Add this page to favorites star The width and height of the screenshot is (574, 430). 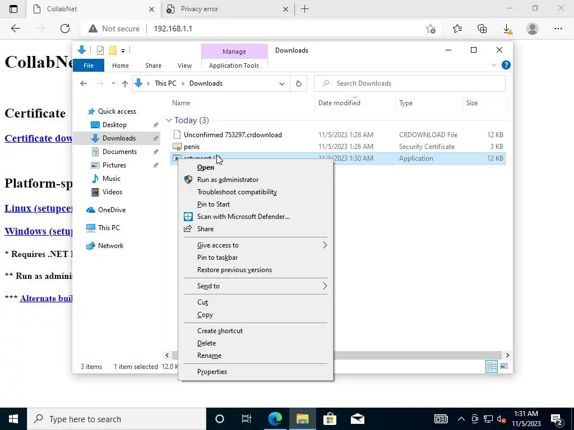click(x=431, y=29)
